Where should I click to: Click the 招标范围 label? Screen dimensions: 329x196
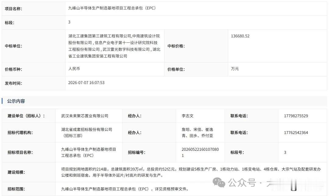[x=16, y=189]
